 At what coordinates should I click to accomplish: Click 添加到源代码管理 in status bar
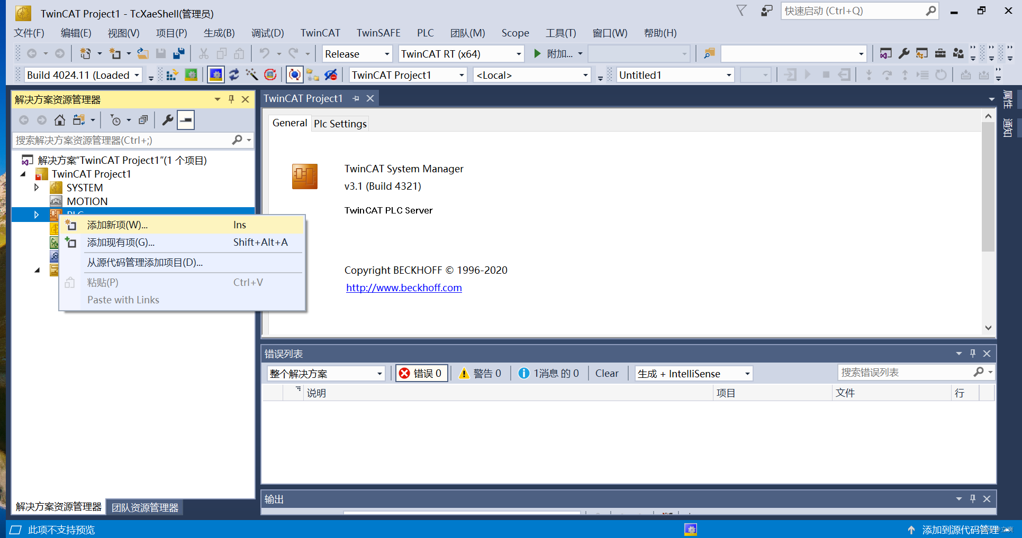961,530
